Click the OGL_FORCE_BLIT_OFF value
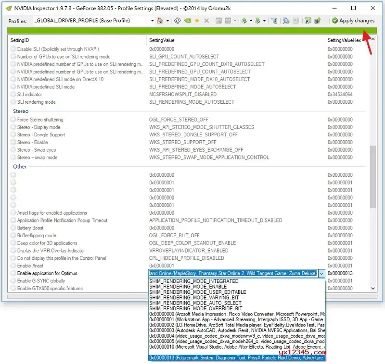The width and height of the screenshot is (385, 364). 174,235
